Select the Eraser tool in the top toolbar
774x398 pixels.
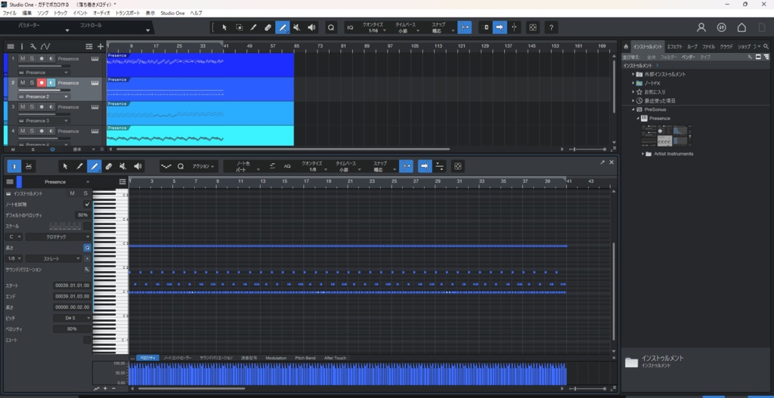[268, 28]
